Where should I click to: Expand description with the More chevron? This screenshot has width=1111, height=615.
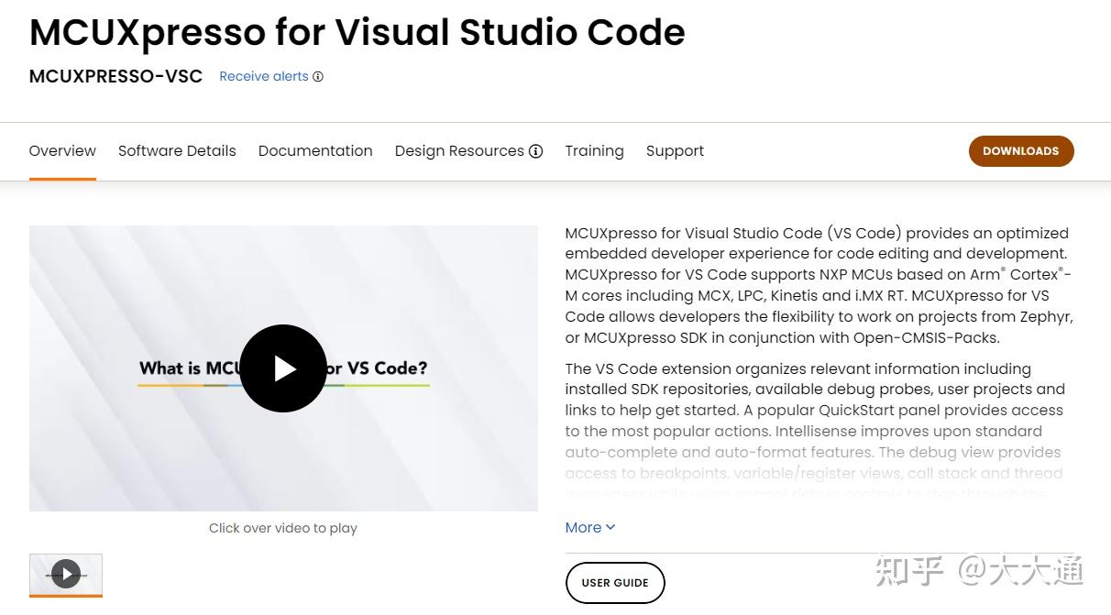point(610,527)
